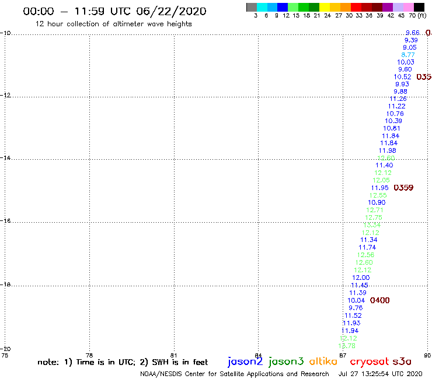The image size is (432, 379).
Task: Click the jason3 satellite legend label
Action: point(286,362)
